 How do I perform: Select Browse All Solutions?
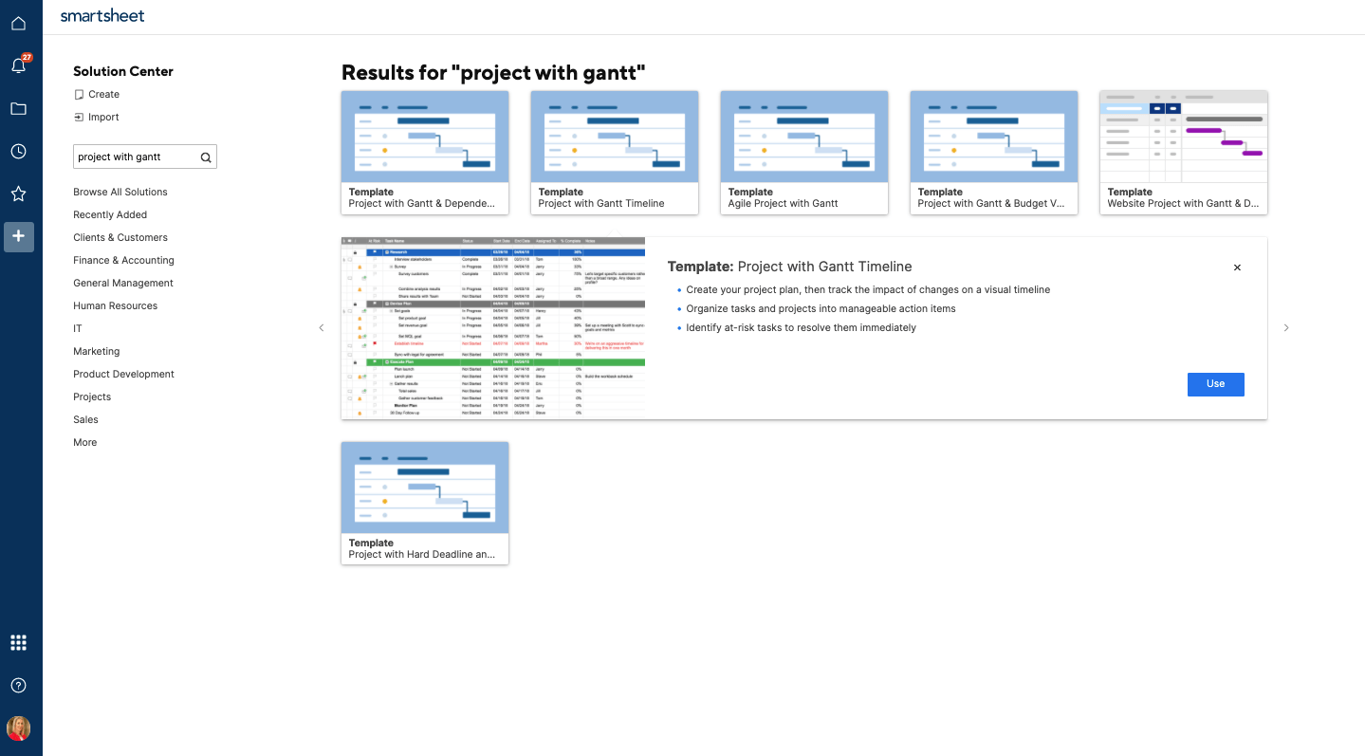(120, 192)
